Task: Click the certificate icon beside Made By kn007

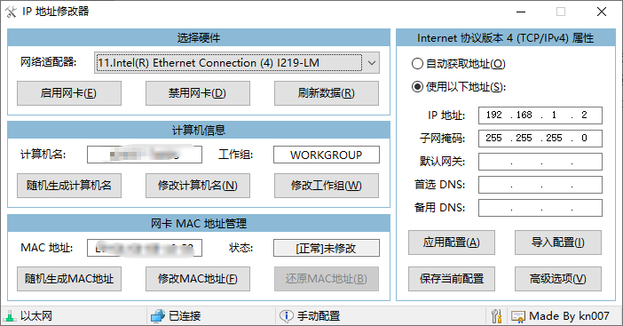Action: click(x=518, y=316)
